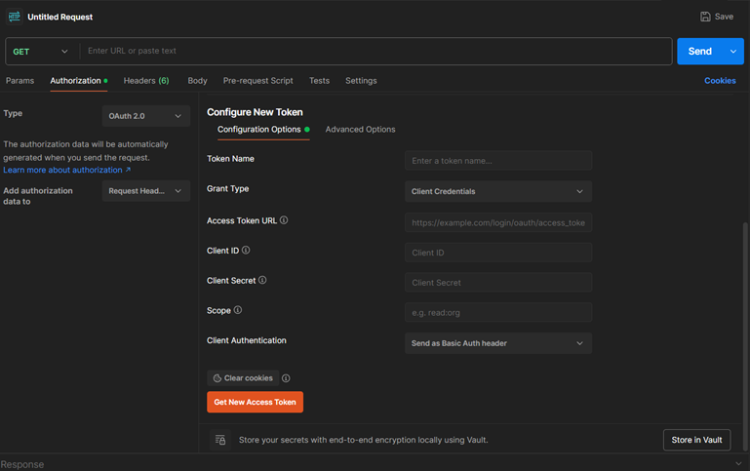Expand the Send button arrow options
Screen dimensions: 750x471
[x=732, y=52]
